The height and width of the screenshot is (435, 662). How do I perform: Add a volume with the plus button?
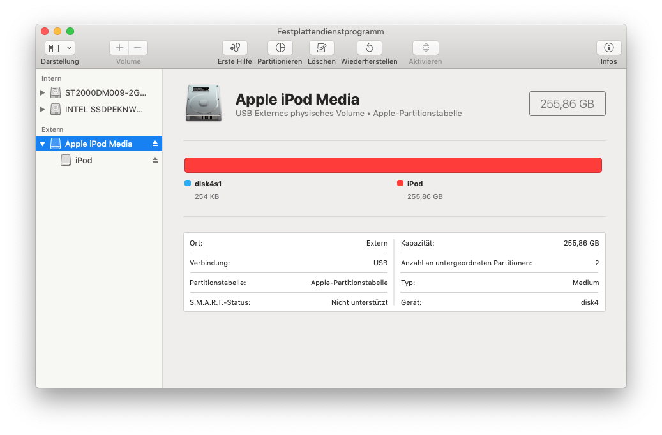coord(119,48)
